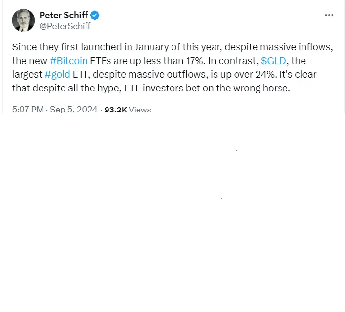
Task: Open the 93.2K view count
Action: pos(116,110)
